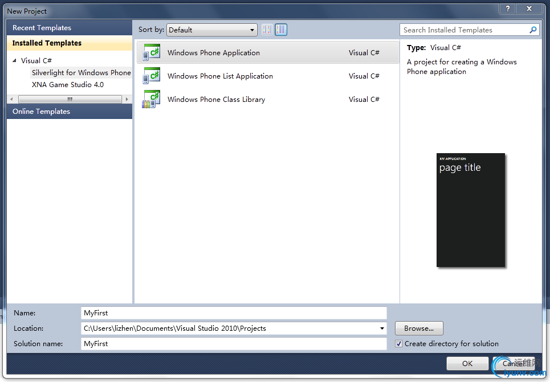
Task: Click the tree scrollbar right arrow
Action: click(x=127, y=99)
